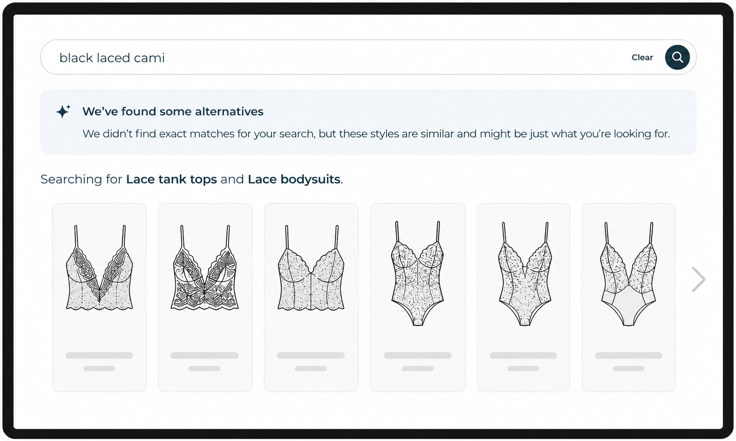Open the first lace cami product card
The image size is (736, 441).
click(99, 297)
